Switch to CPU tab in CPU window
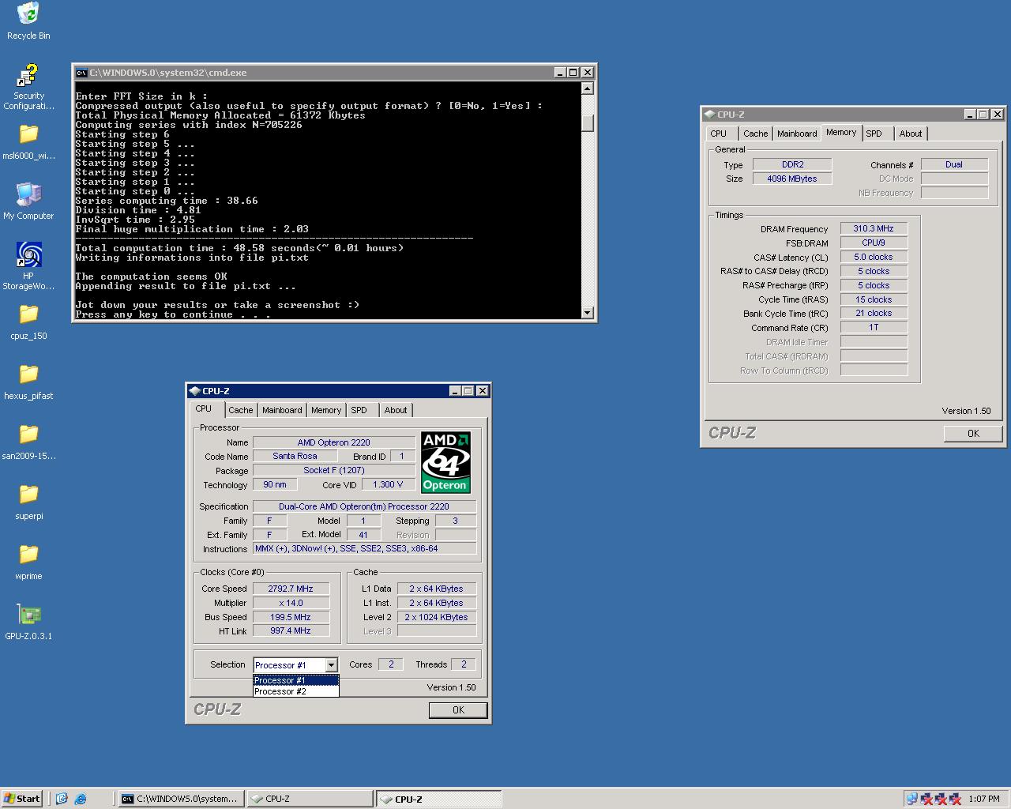The width and height of the screenshot is (1011, 809). coord(204,409)
